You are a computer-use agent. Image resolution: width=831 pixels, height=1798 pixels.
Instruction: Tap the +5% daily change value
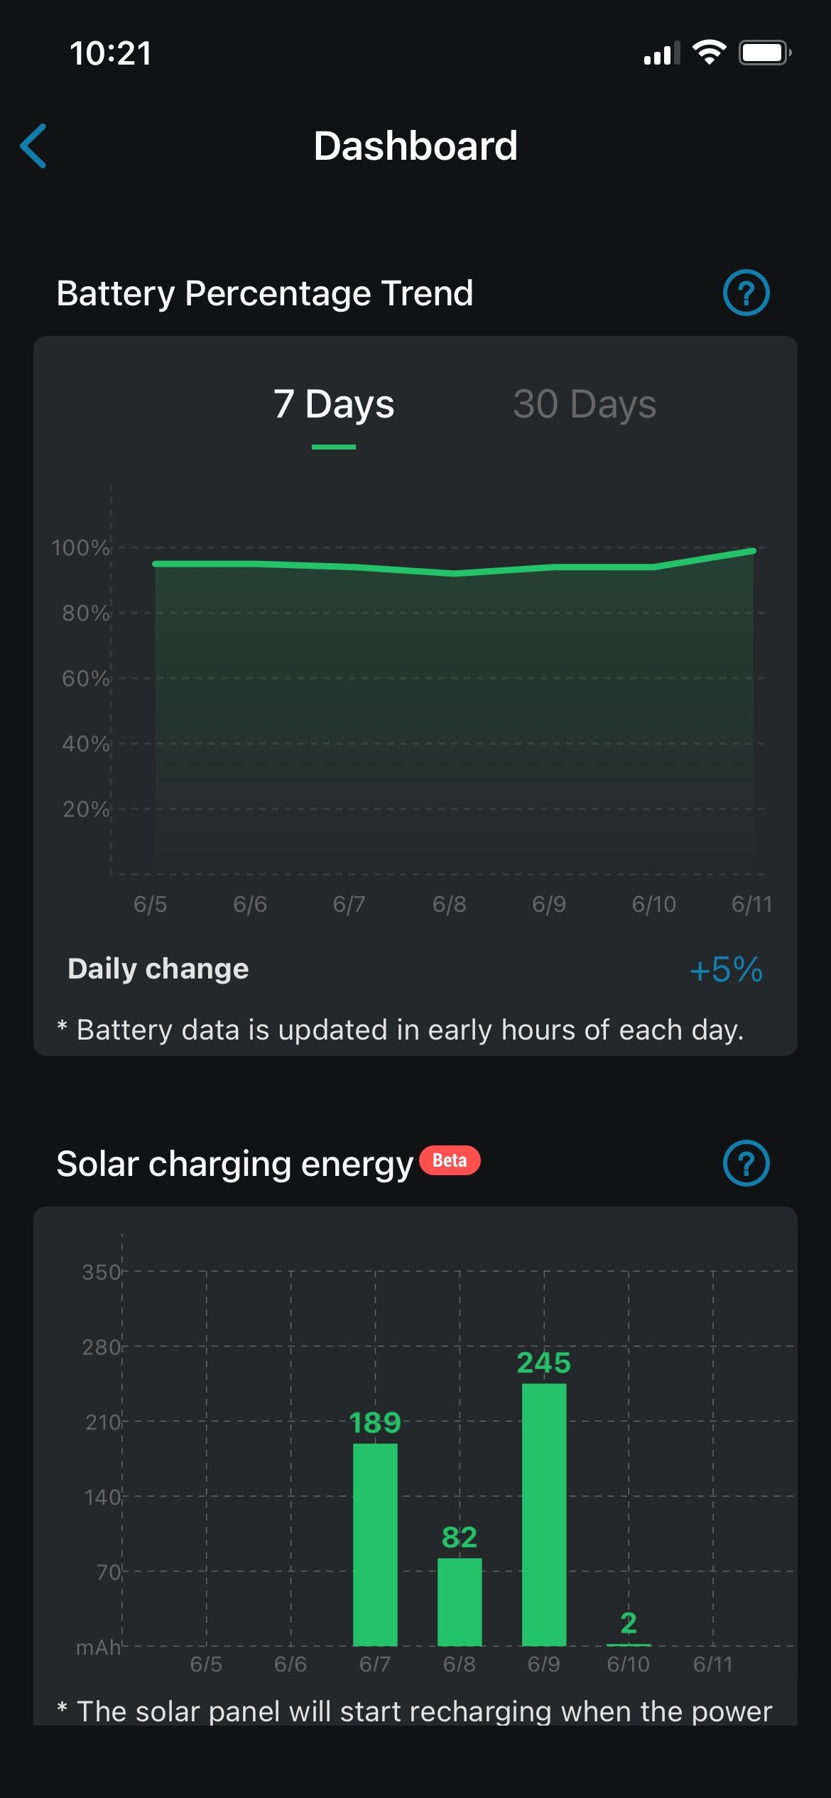726,969
